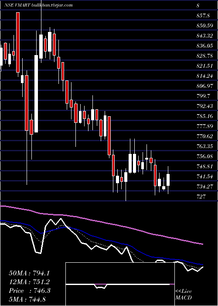Image resolution: width=218 pixels, height=306 pixels.
Task: Click the Price : 746.3 readout
Action: click(x=30, y=291)
